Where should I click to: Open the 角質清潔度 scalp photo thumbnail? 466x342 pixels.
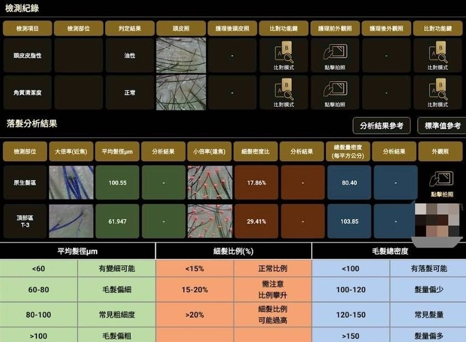click(181, 93)
